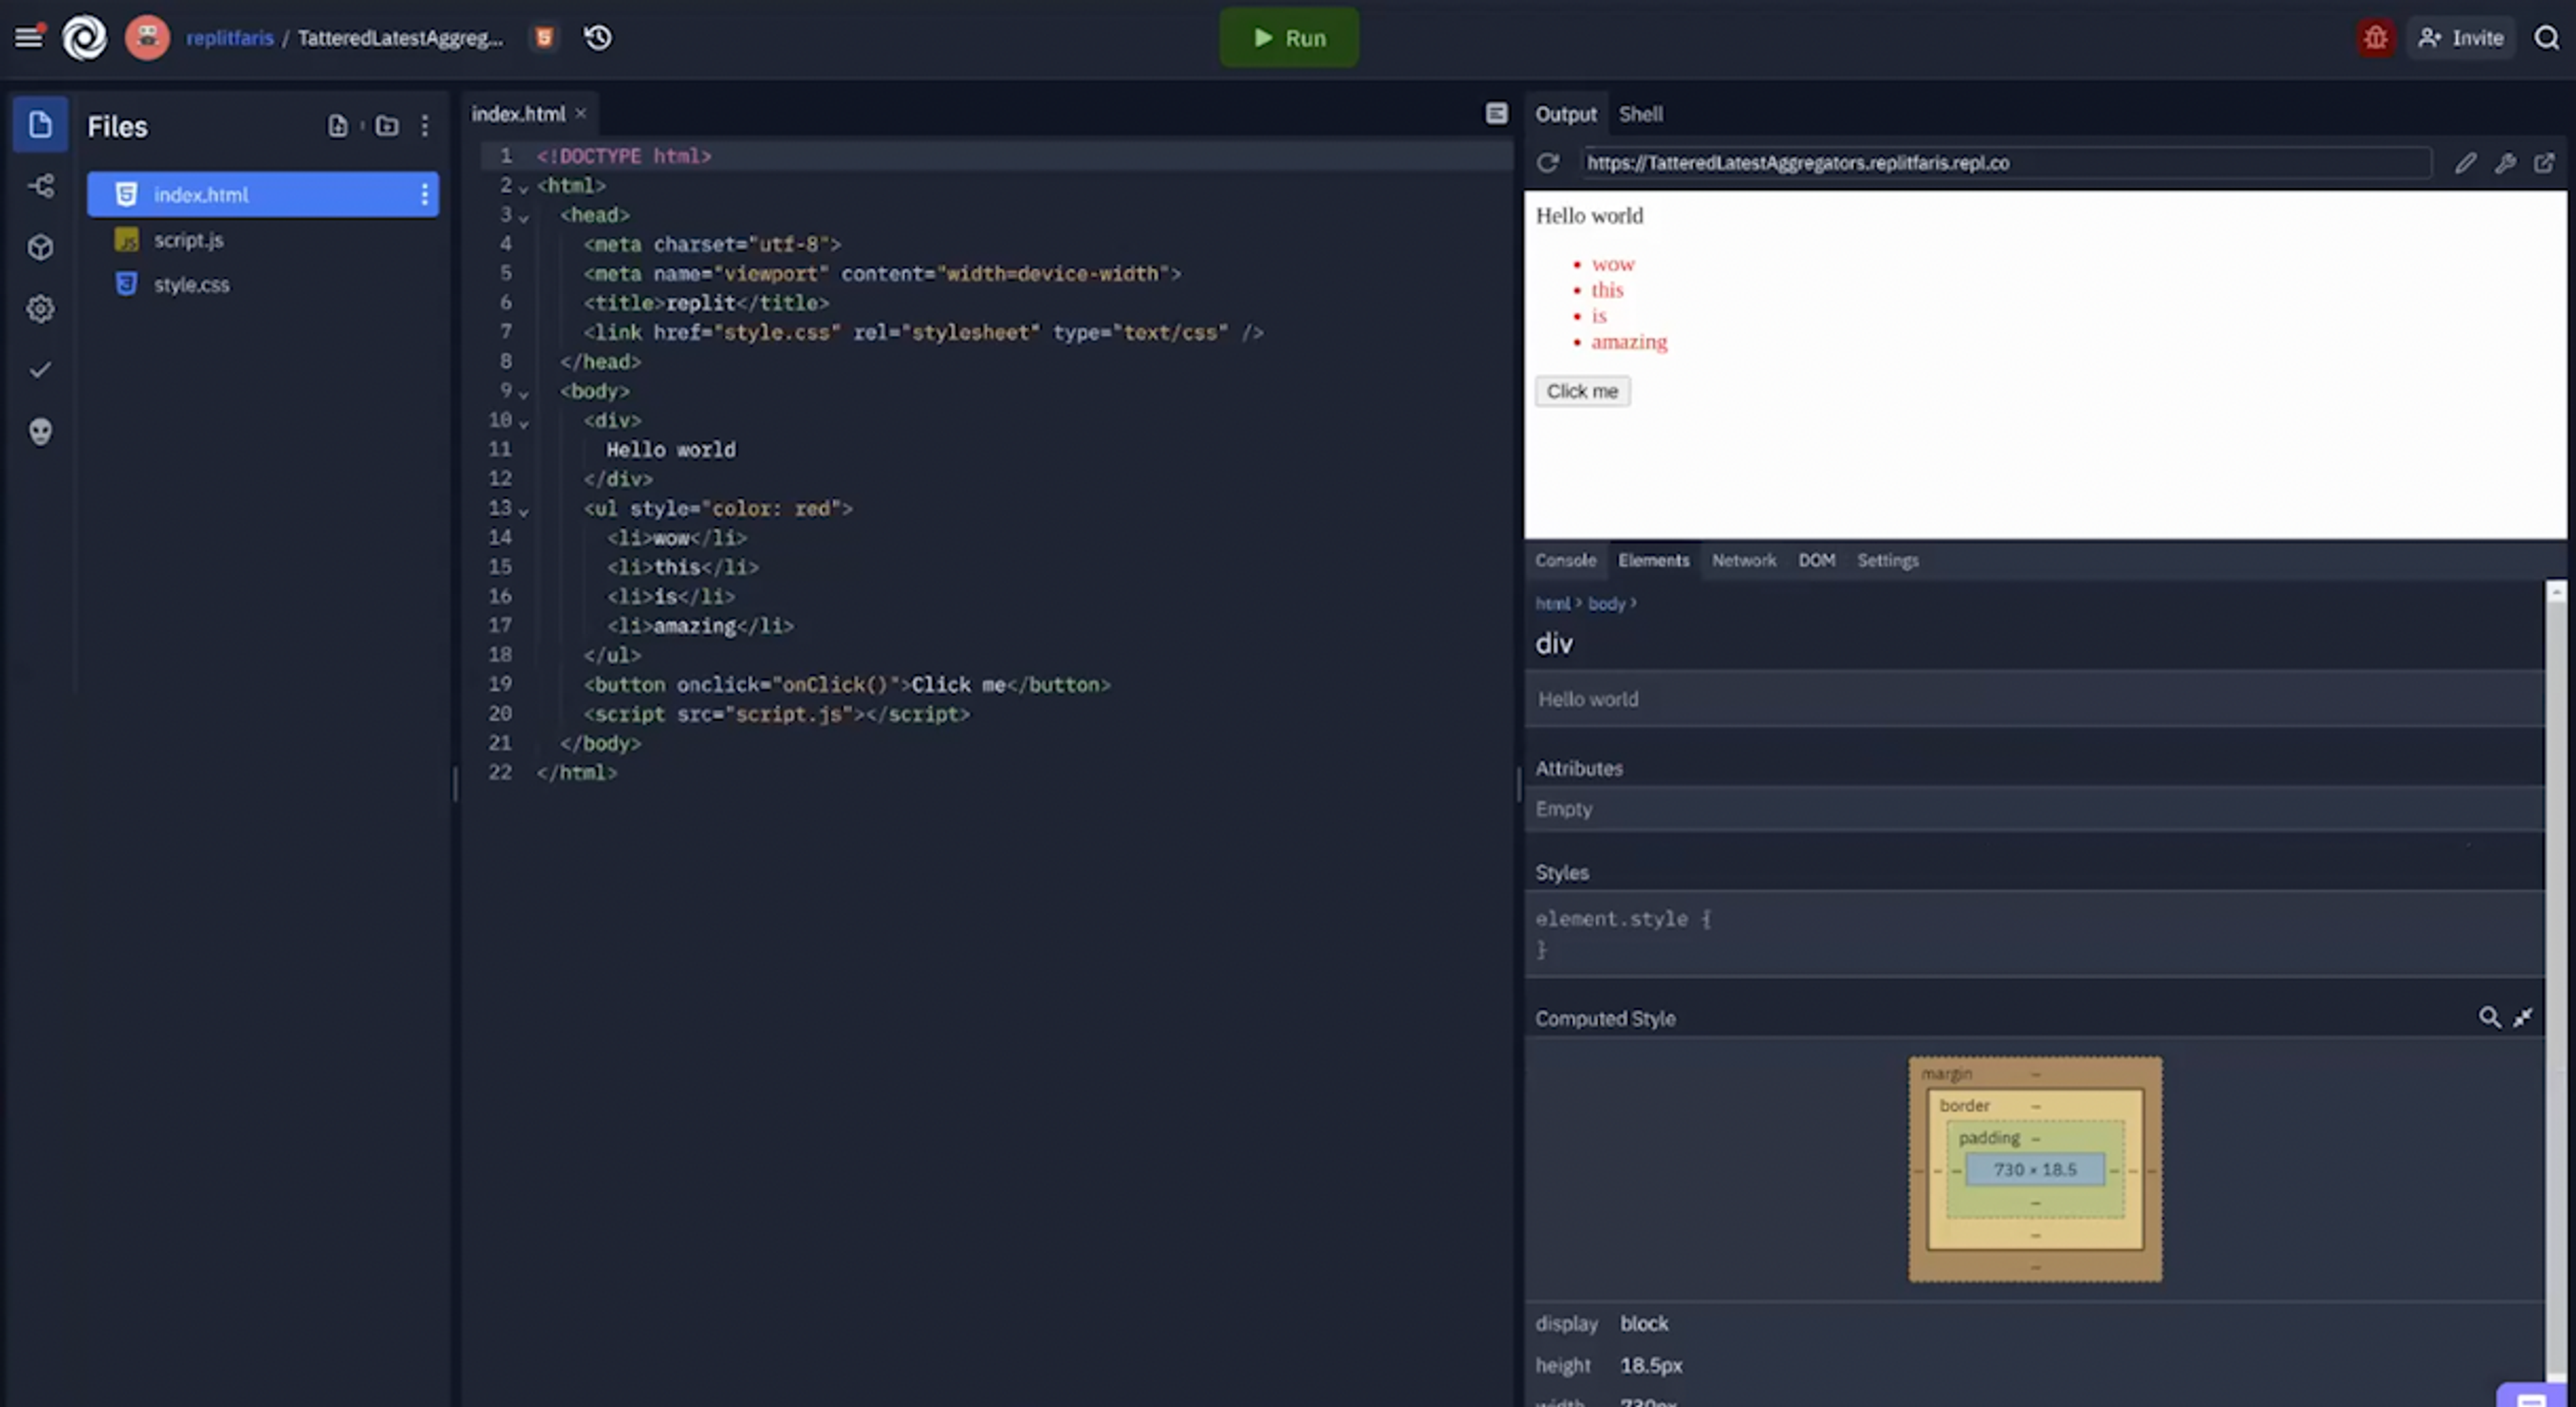Open the preview in new tab
2576x1407 pixels.
(x=2544, y=163)
